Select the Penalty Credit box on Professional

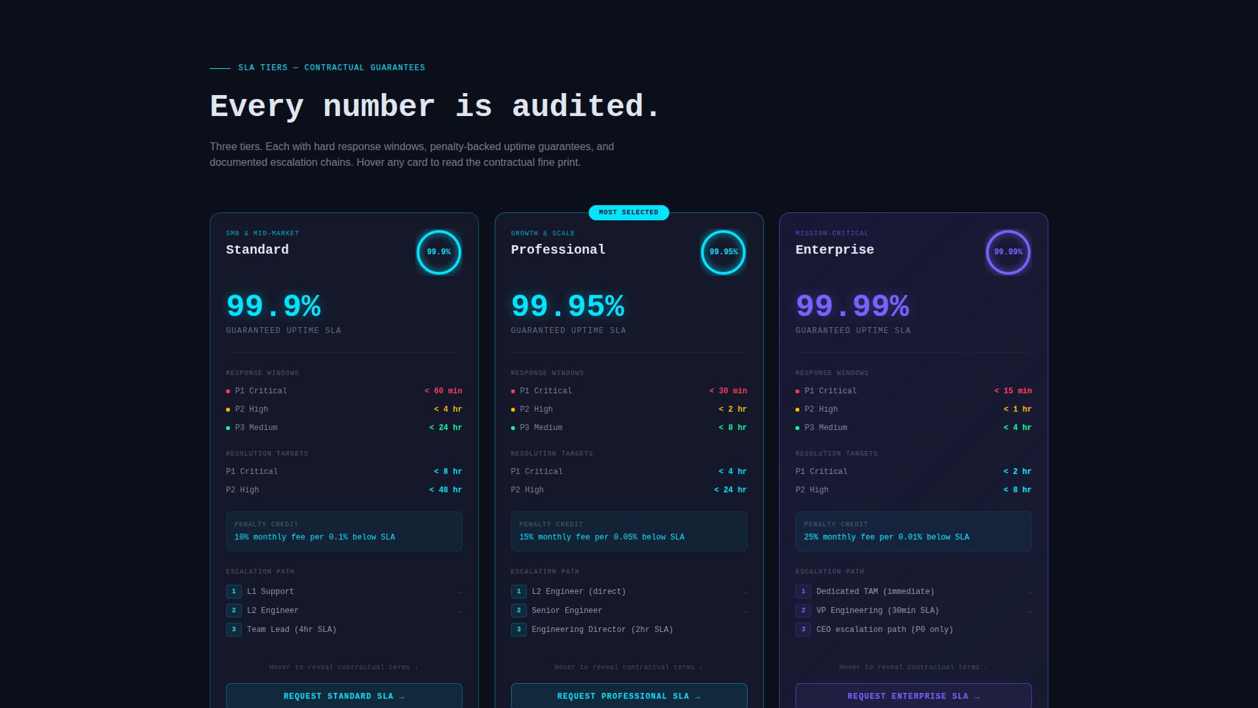tap(628, 531)
